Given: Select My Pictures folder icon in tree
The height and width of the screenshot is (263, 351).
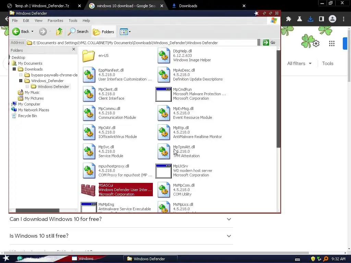Looking at the screenshot, I should pos(21,98).
